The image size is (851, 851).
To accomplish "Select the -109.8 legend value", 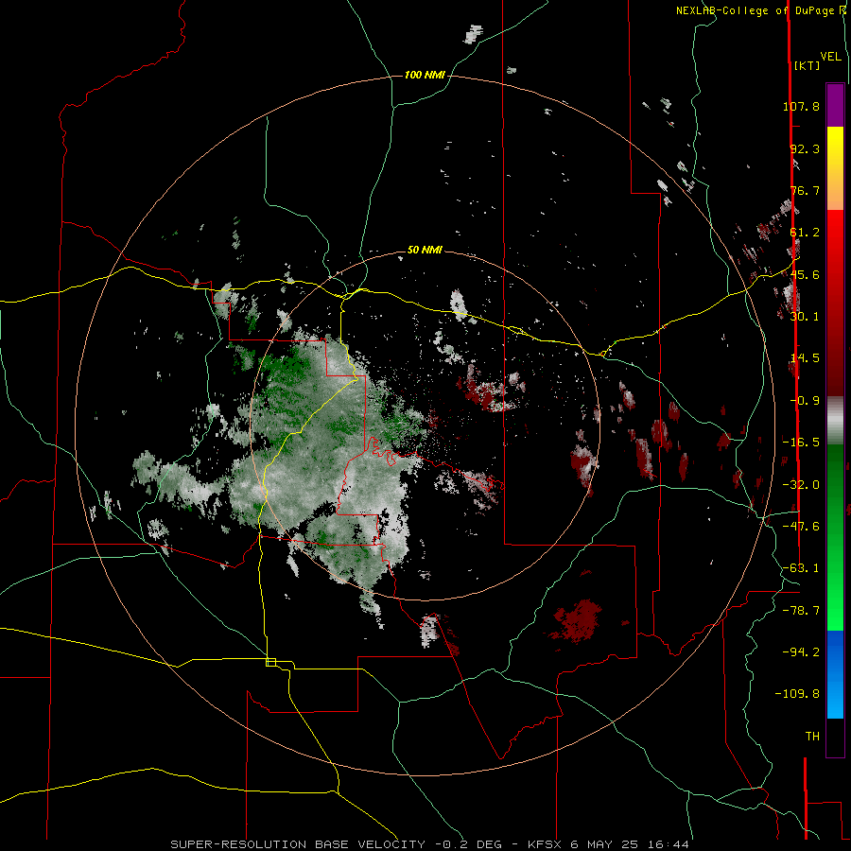I will (797, 694).
